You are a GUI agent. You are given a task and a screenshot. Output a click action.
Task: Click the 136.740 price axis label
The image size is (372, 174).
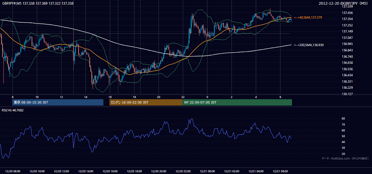click(347, 57)
